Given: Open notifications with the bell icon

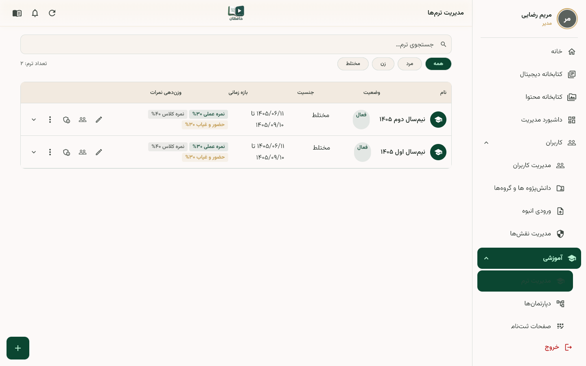Looking at the screenshot, I should pos(35,13).
